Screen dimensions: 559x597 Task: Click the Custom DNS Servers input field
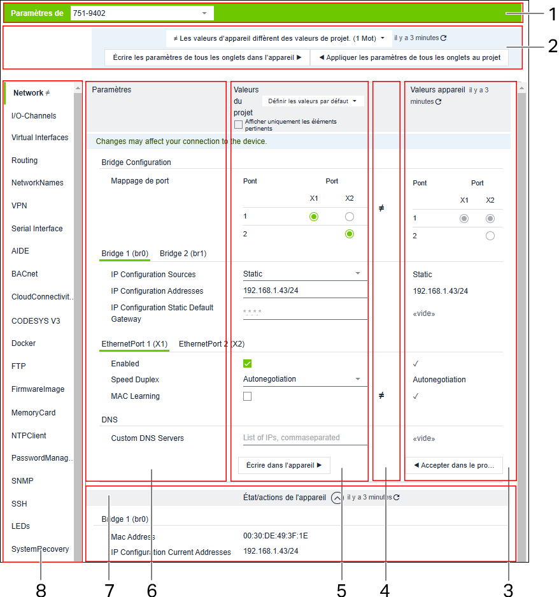pos(304,438)
